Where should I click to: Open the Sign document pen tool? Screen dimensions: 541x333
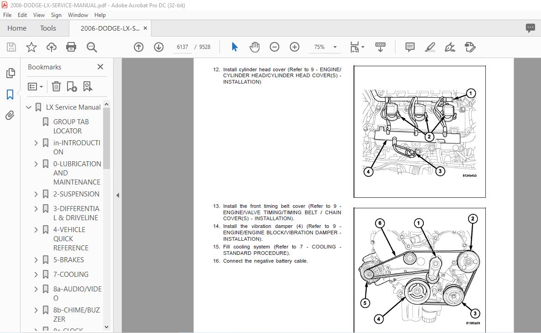(450, 47)
